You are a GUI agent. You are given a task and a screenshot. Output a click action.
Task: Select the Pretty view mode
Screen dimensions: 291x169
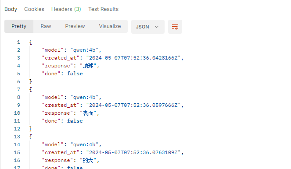point(19,26)
